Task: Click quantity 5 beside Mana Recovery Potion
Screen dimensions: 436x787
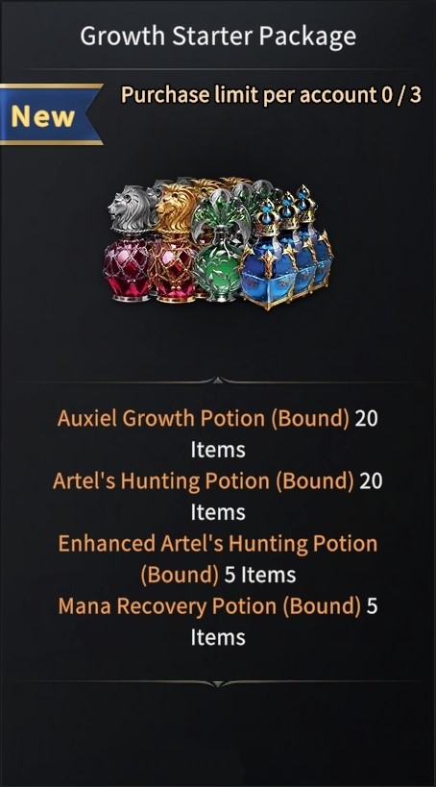Action: (x=372, y=606)
